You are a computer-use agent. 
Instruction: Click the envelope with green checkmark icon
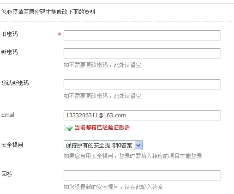(68, 127)
